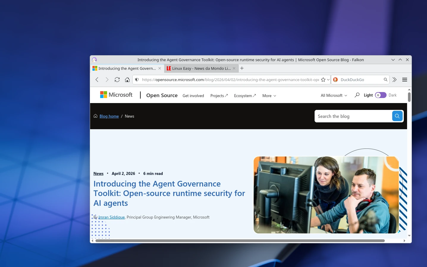
Task: Bookmark the page with the star icon
Action: point(323,80)
